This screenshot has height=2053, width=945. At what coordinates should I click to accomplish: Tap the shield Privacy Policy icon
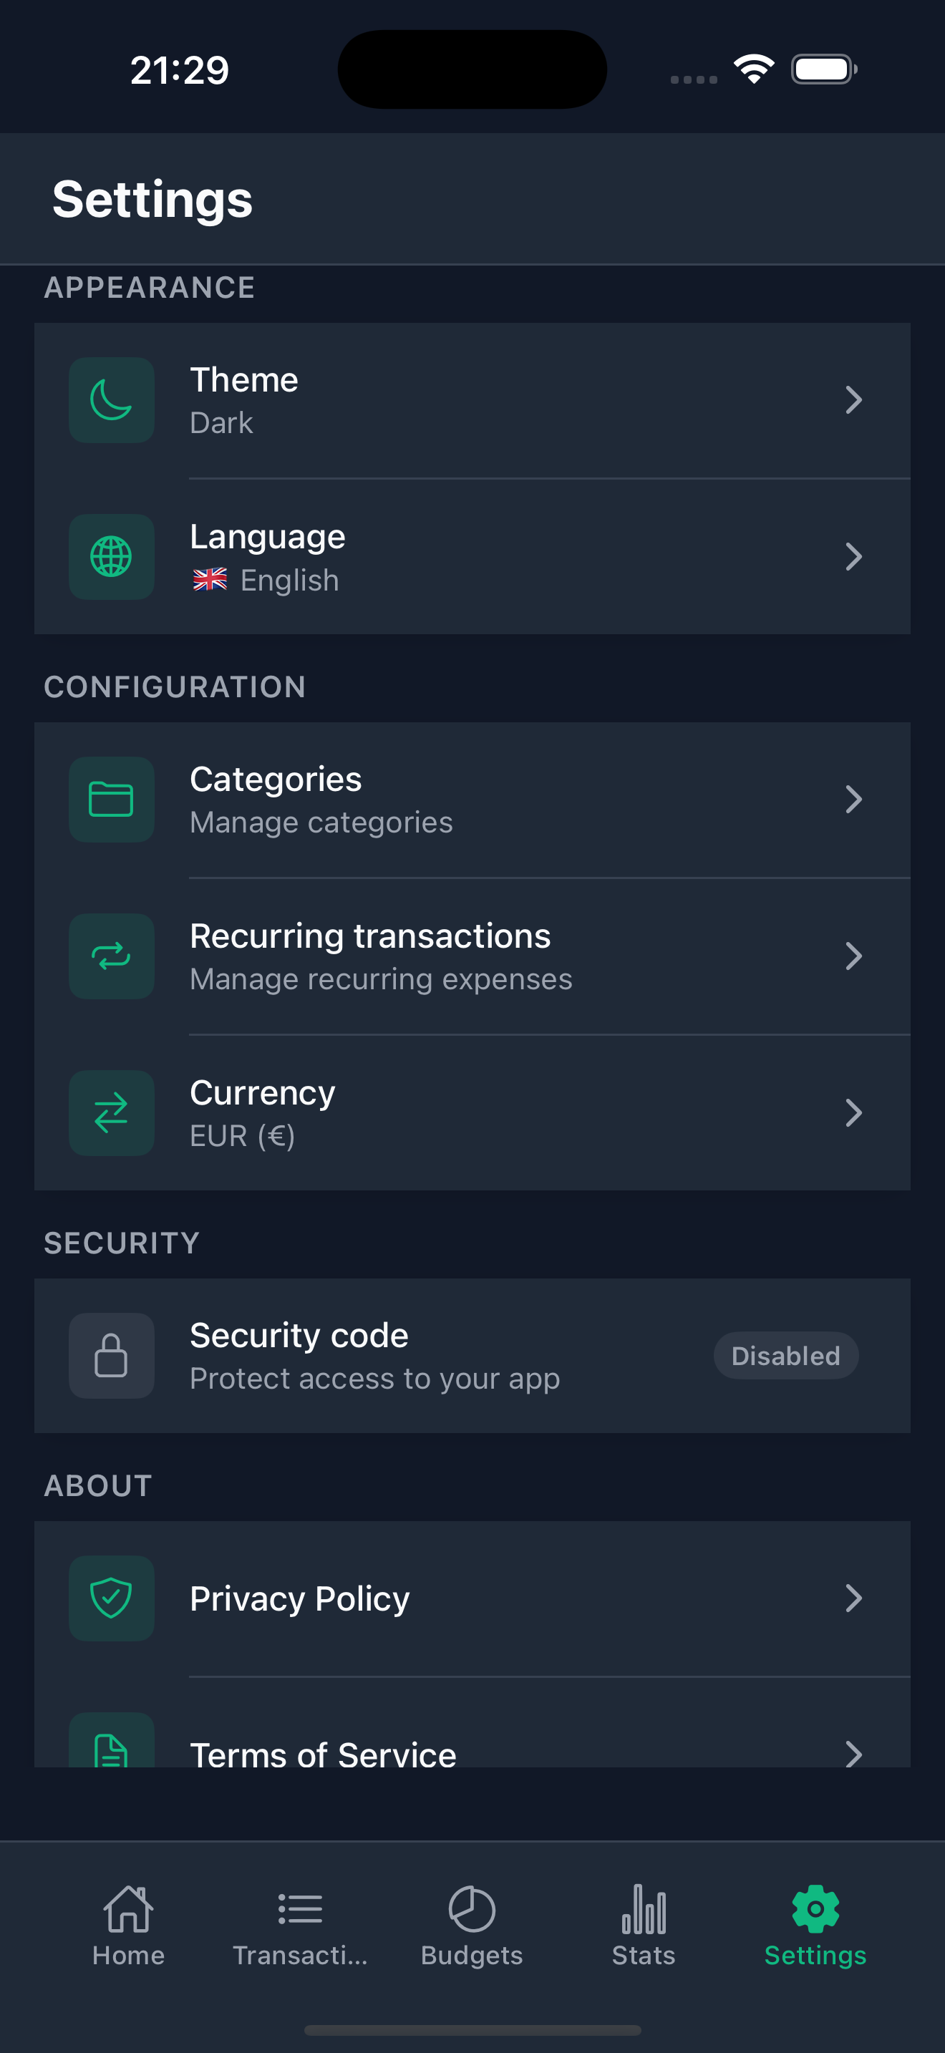click(x=111, y=1598)
